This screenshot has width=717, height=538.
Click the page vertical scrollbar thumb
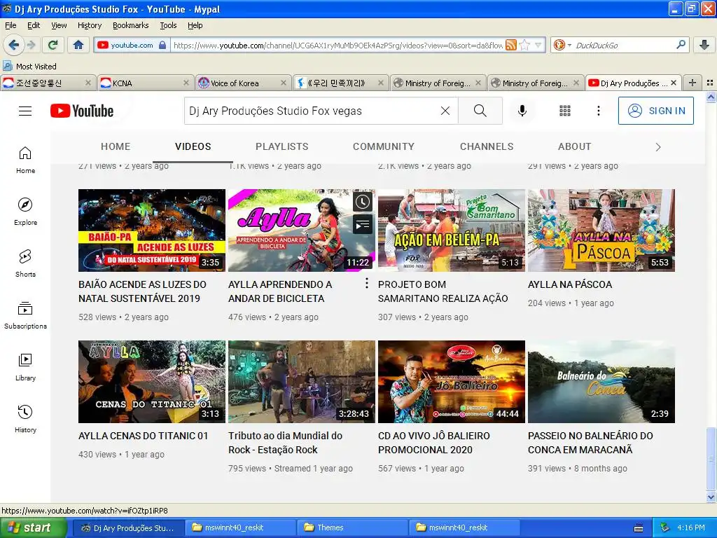click(711, 459)
